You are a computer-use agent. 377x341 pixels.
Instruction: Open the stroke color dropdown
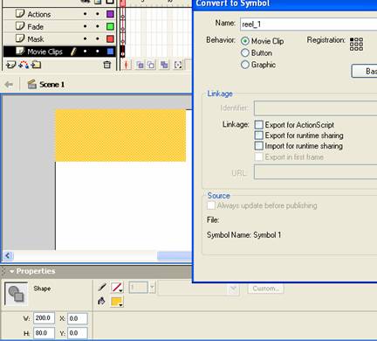[117, 288]
